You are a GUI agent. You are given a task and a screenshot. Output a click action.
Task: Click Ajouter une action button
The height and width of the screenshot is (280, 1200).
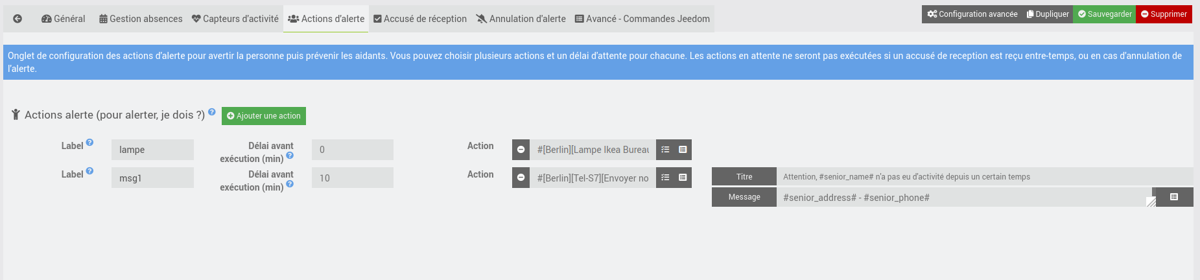(264, 116)
